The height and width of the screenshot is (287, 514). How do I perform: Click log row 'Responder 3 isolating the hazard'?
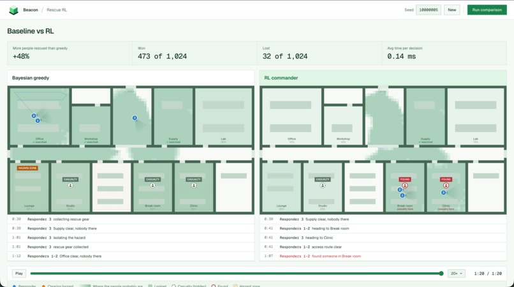(x=131, y=237)
